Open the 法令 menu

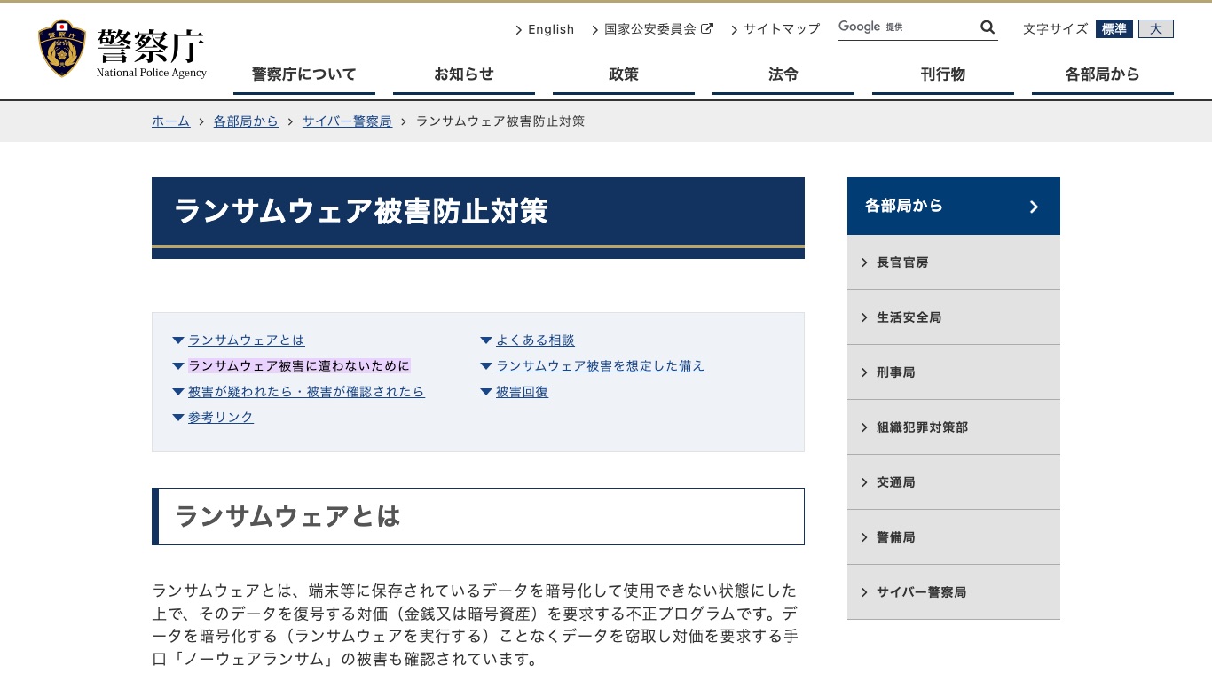point(783,75)
